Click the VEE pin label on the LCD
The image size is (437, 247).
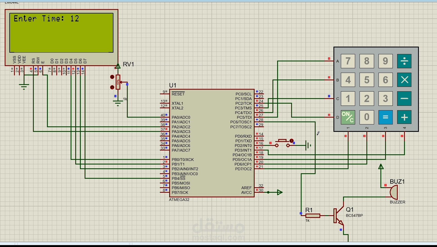tap(24, 60)
